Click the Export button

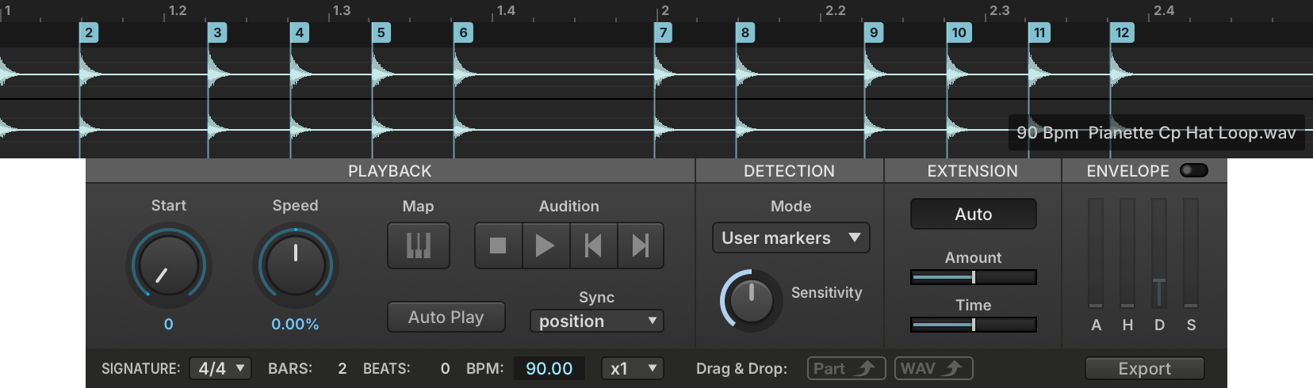[x=1144, y=368]
